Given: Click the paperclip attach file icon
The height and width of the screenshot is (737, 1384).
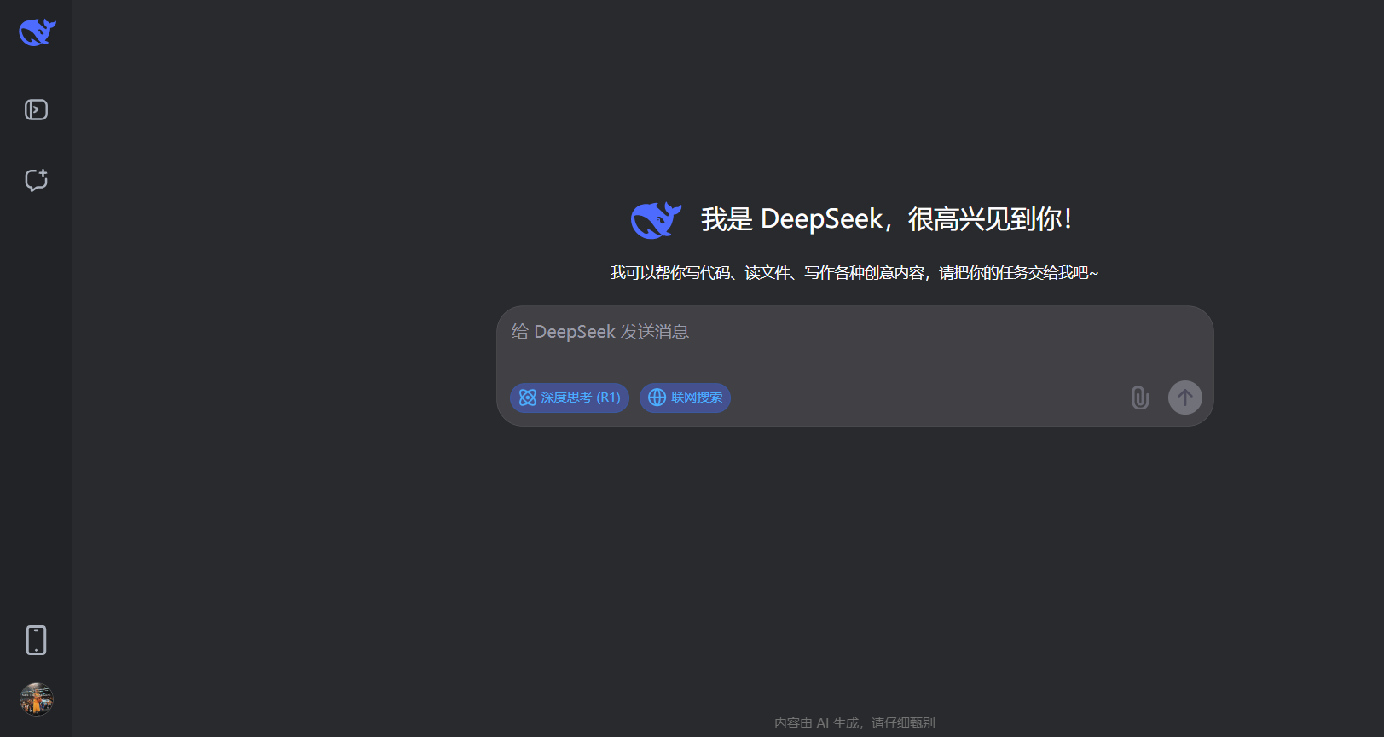Looking at the screenshot, I should click(x=1140, y=398).
